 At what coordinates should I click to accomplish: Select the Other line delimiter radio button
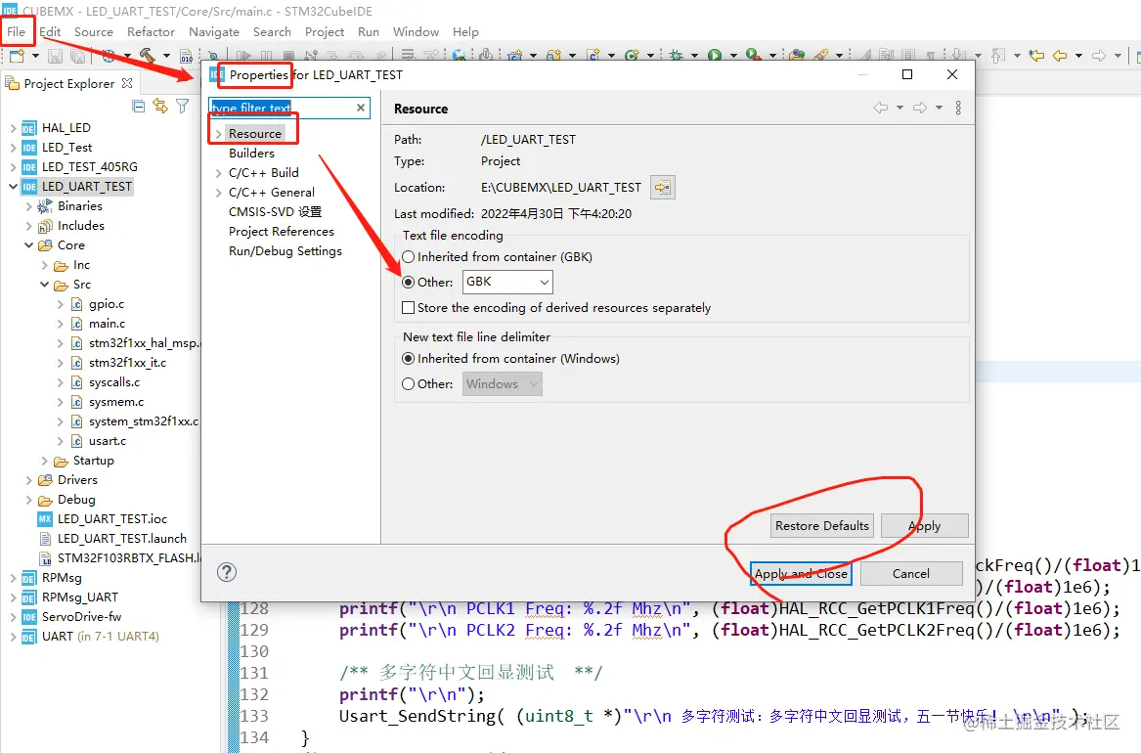[409, 384]
